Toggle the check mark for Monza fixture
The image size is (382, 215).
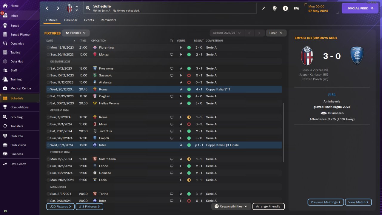point(48,55)
